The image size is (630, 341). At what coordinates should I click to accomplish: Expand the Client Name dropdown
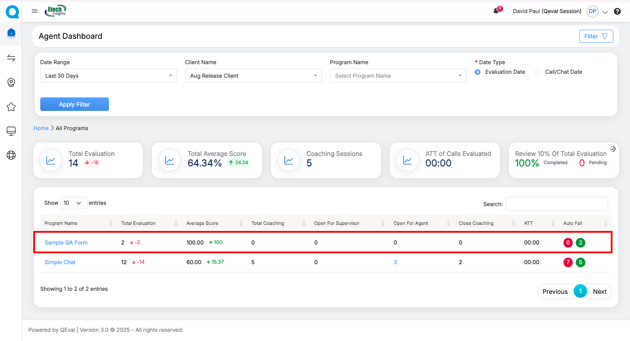(253, 76)
